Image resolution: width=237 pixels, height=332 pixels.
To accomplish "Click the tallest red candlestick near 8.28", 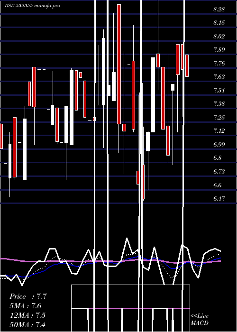I will pyautogui.click(x=119, y=64).
